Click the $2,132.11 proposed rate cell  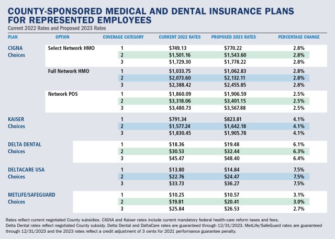click(x=224, y=77)
